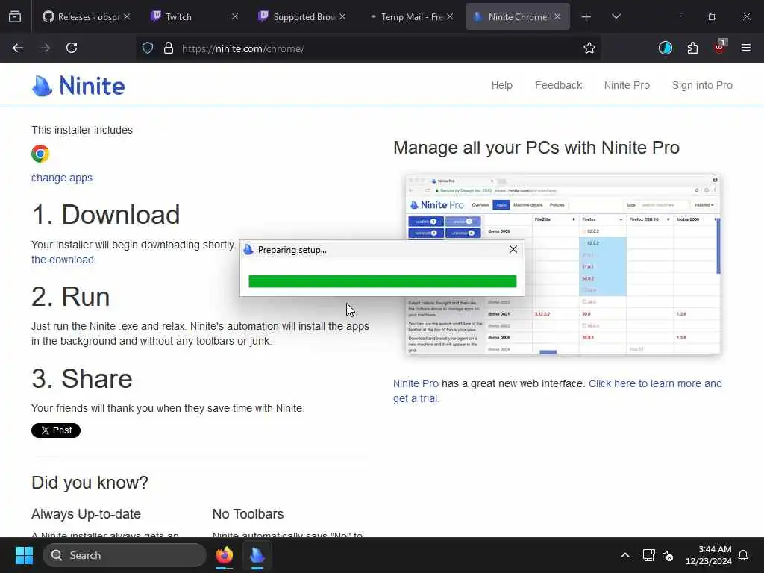Screen dimensions: 764x573
Task: Select the Ninite Chrome tab
Action: click(x=517, y=16)
